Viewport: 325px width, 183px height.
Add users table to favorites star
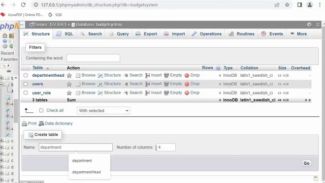point(69,84)
